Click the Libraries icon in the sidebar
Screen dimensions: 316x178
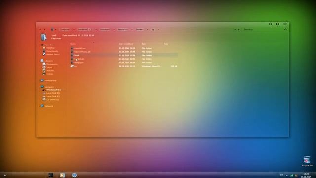[42, 61]
